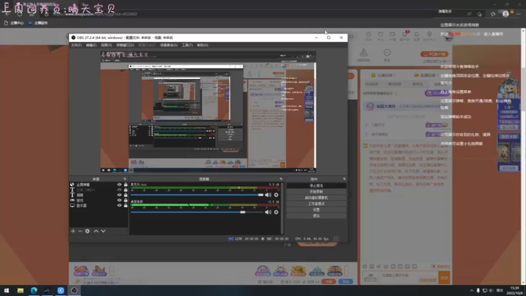Add a new source with plus icon

73,231
